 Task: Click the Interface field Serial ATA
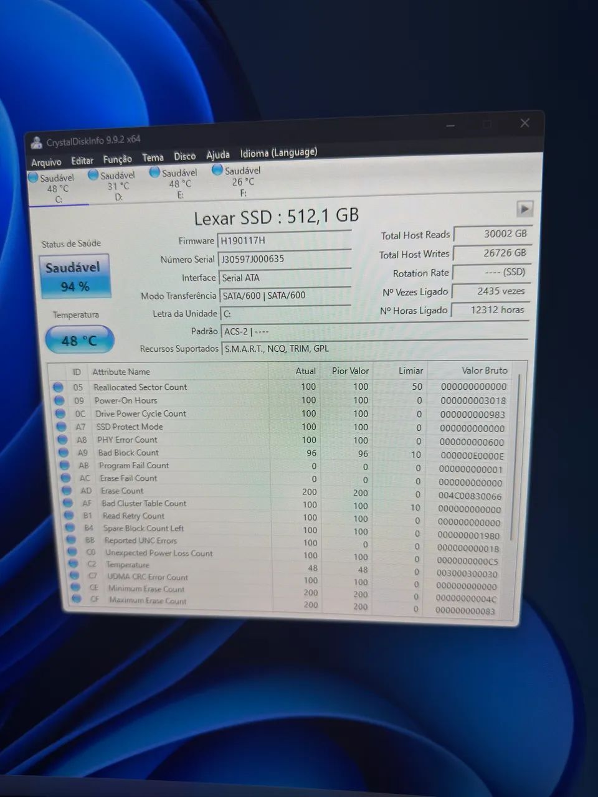285,277
